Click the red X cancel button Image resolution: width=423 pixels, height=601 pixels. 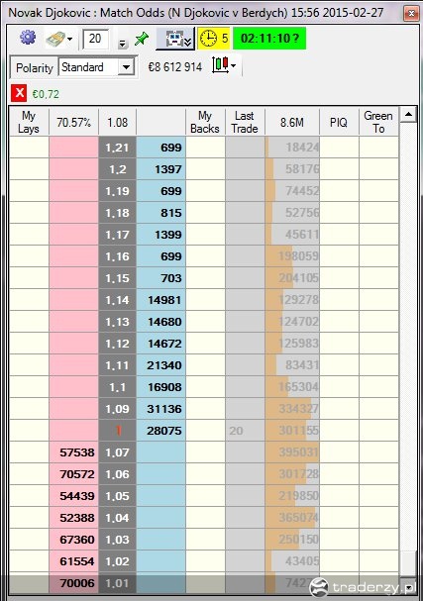(19, 93)
